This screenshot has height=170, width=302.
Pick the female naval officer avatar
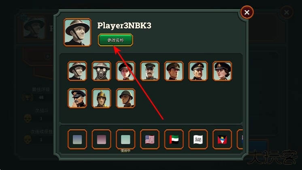[x=222, y=71]
